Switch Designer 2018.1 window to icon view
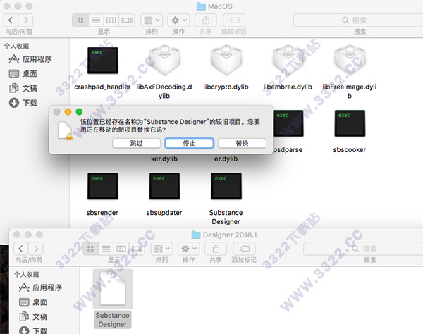The image size is (423, 334). [x=90, y=249]
